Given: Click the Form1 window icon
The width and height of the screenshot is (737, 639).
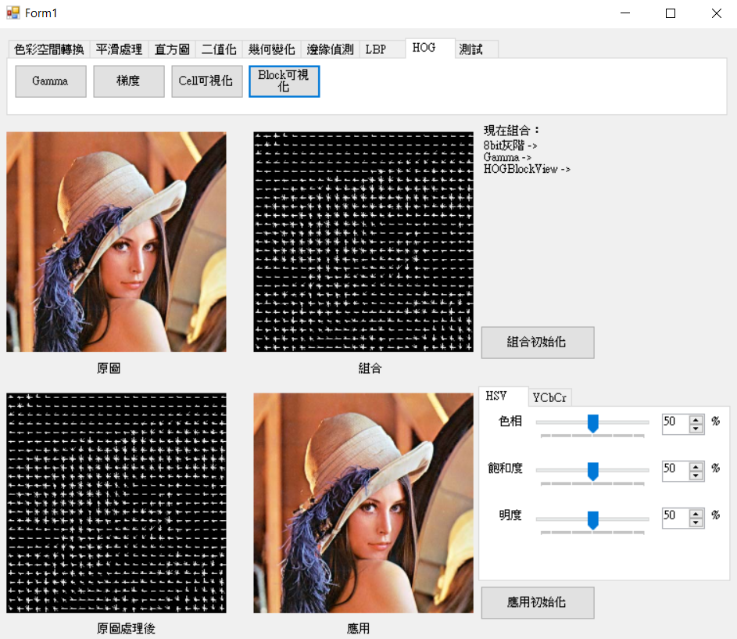Looking at the screenshot, I should point(13,13).
